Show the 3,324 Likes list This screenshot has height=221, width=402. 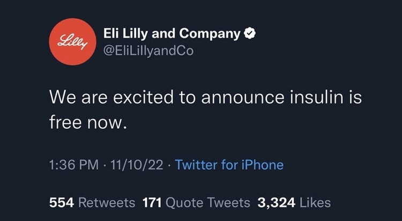(x=294, y=203)
